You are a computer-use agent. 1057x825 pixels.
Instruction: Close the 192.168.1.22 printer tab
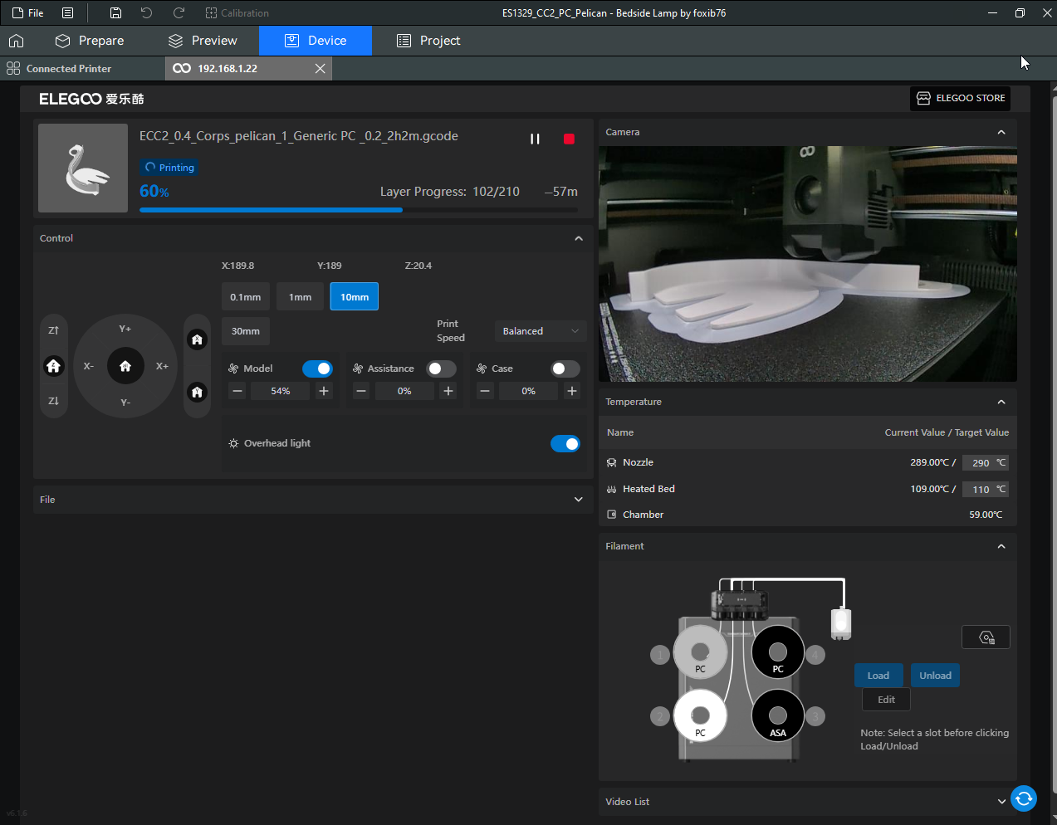[x=320, y=69]
